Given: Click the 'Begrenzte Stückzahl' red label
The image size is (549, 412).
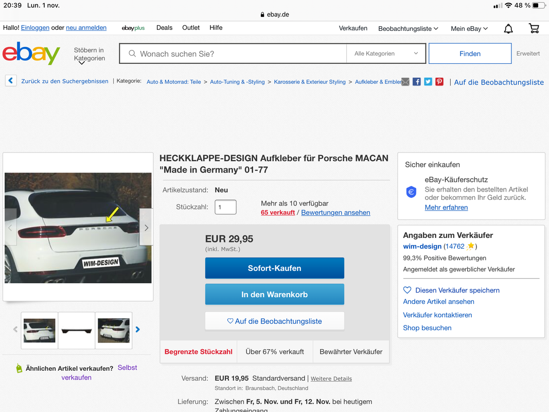Looking at the screenshot, I should (x=199, y=352).
